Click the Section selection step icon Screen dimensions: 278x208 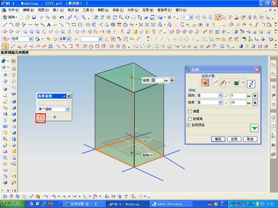205,83
